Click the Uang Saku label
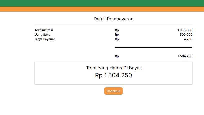The width and height of the screenshot is (204, 115). (x=42, y=35)
